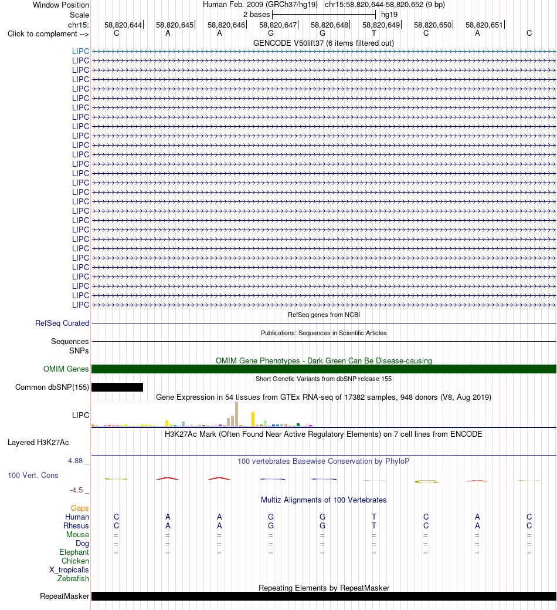This screenshot has width=557, height=610.
Task: Select the Zebrafish alignment row label
Action: pyautogui.click(x=73, y=578)
